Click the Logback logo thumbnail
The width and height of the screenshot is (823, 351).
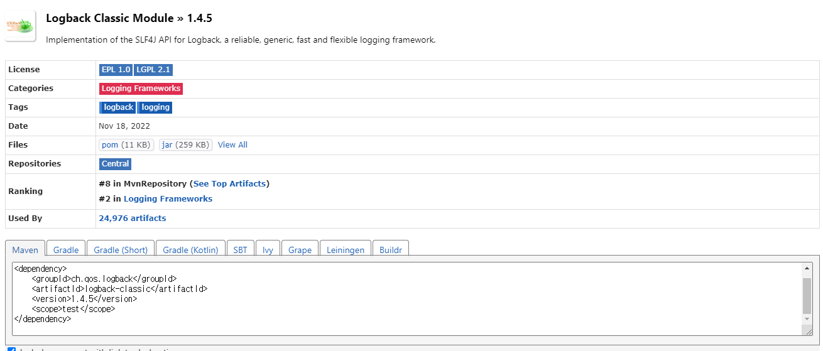(20, 25)
